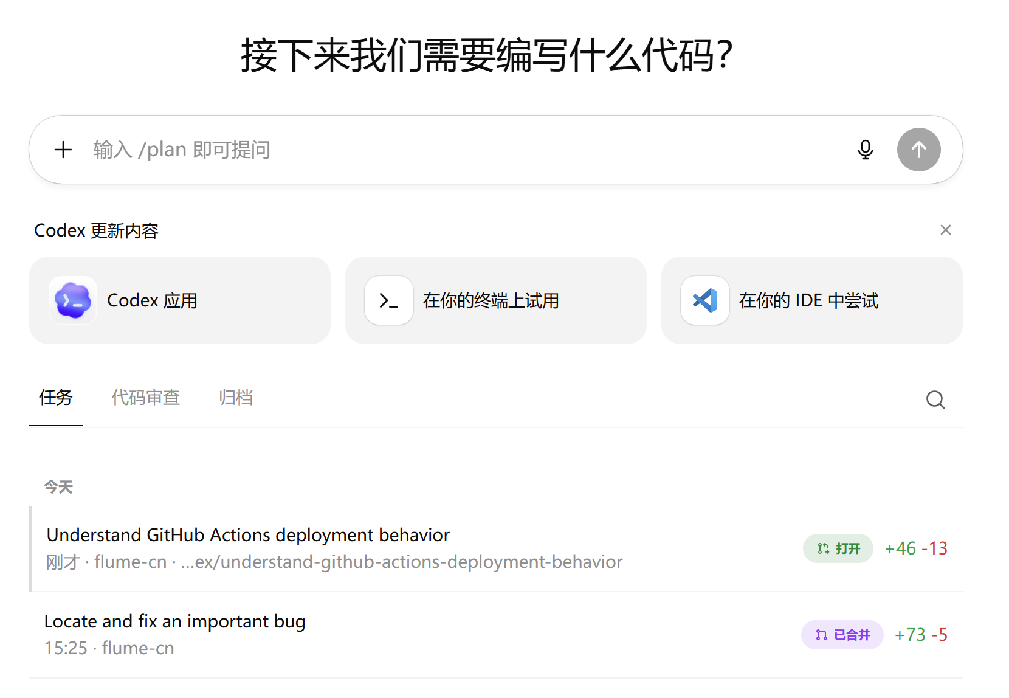
Task: Click the VS Code icon
Action: point(705,300)
